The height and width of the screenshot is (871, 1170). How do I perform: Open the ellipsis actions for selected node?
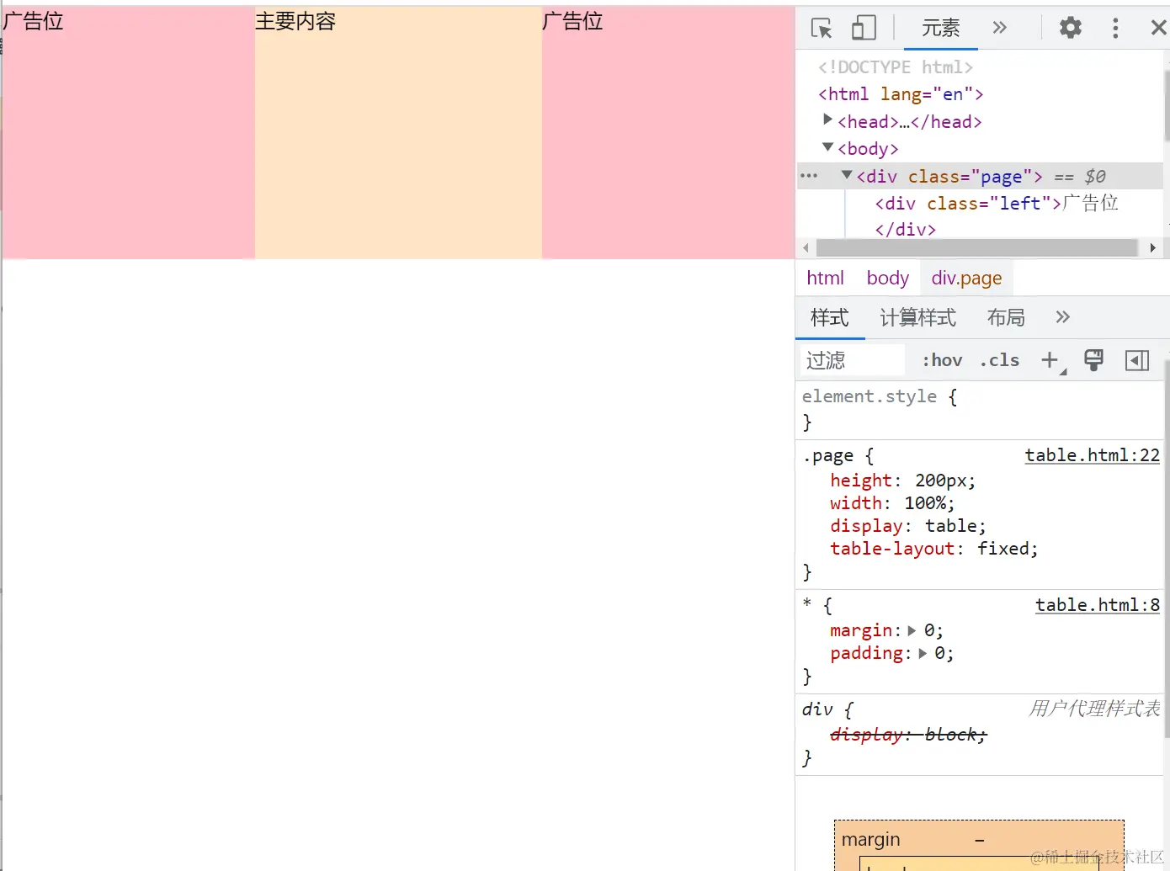tap(809, 176)
